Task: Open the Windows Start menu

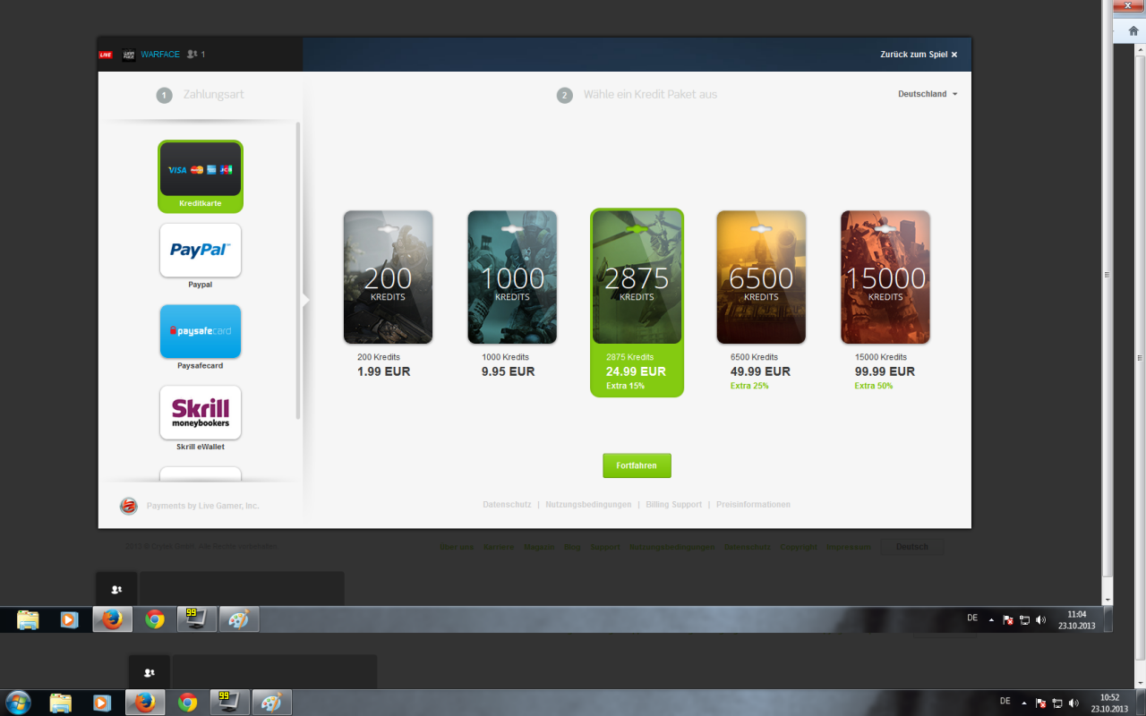Action: click(x=18, y=703)
